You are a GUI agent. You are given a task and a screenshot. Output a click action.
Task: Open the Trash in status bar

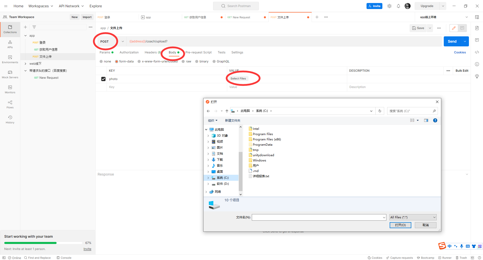coord(461,258)
